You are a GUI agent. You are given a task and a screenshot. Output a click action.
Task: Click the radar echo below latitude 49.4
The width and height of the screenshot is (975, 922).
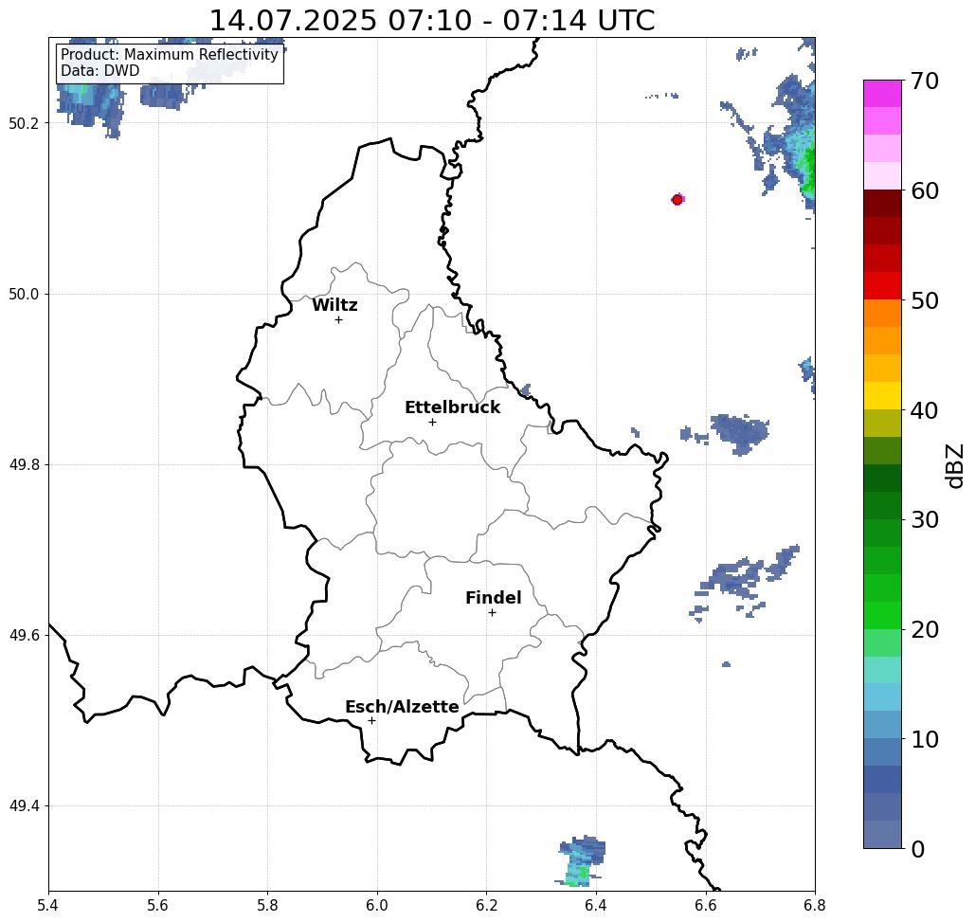point(581,861)
